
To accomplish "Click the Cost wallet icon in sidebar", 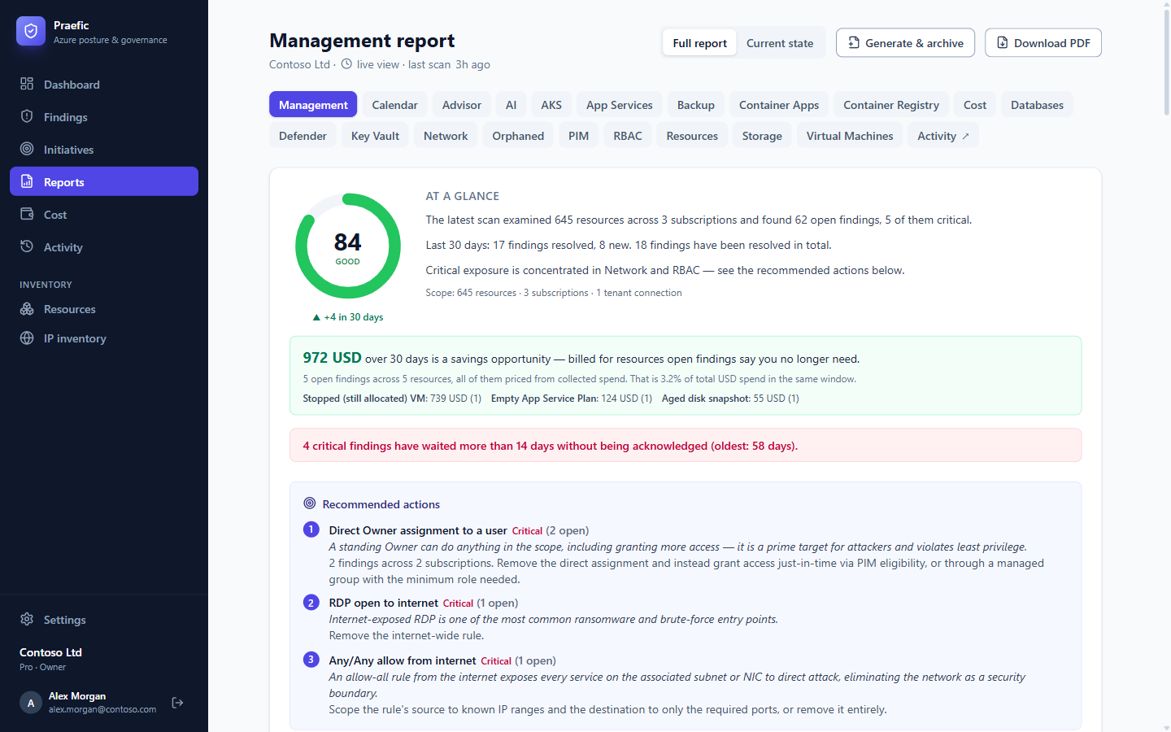I will coord(27,214).
